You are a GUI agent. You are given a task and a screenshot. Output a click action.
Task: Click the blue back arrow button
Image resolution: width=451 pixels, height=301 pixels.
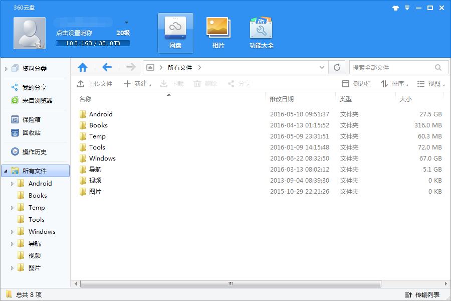[x=107, y=67]
